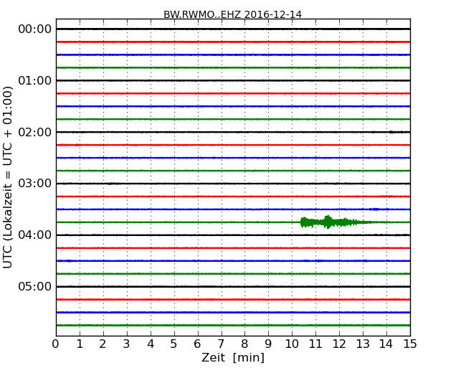466x373 pixels.
Task: Click the x-axis tick label 12
Action: pos(339,344)
